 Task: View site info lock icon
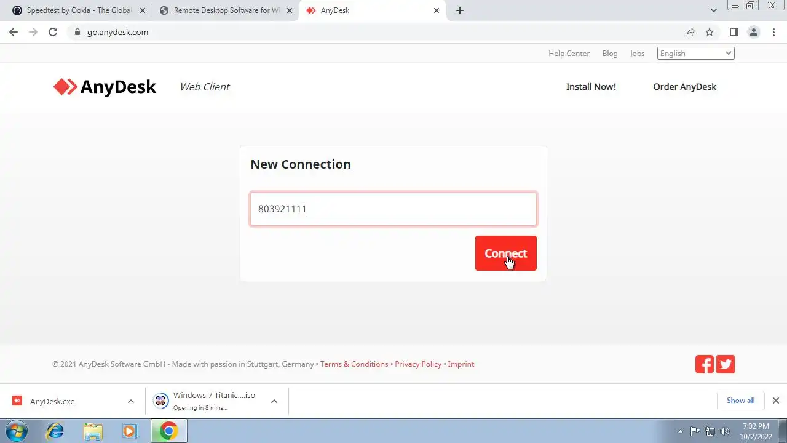77,32
